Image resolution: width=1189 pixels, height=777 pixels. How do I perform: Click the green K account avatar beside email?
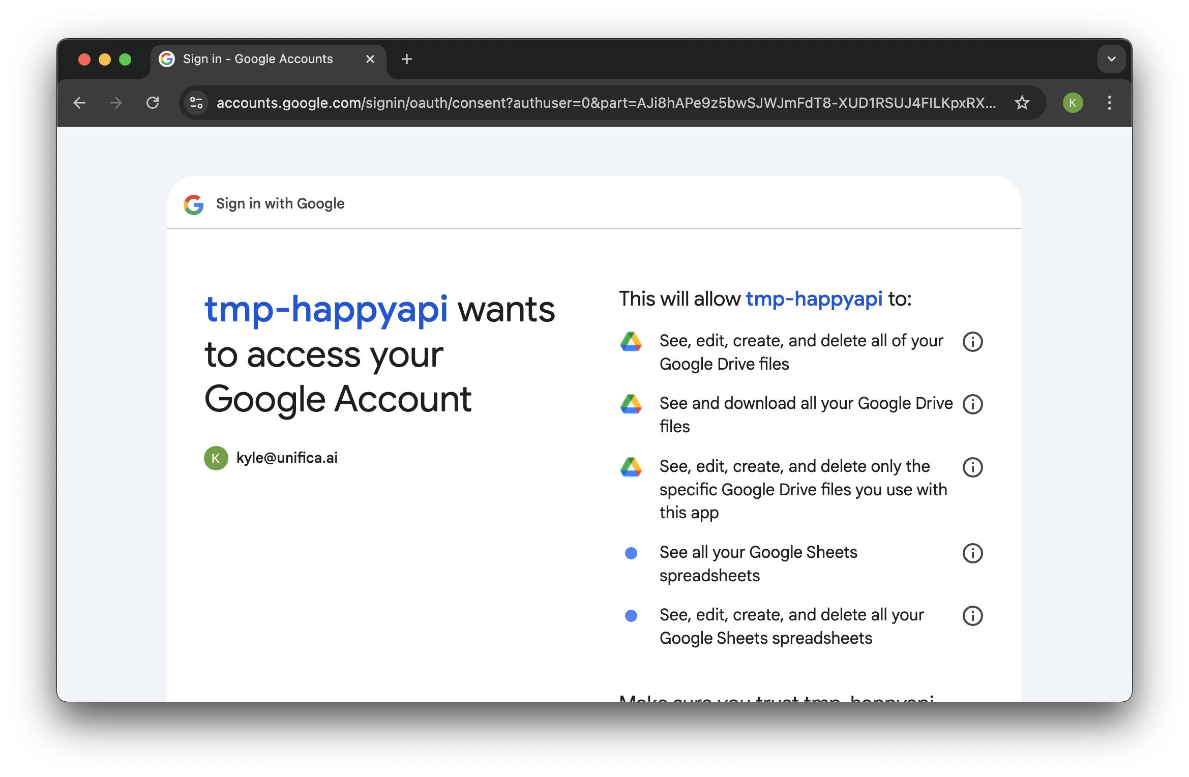click(216, 458)
